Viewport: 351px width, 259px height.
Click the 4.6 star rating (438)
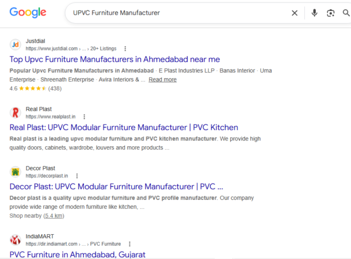pyautogui.click(x=35, y=89)
